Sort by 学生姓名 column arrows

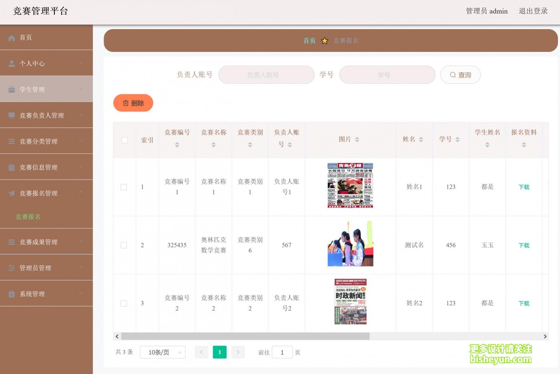487,145
